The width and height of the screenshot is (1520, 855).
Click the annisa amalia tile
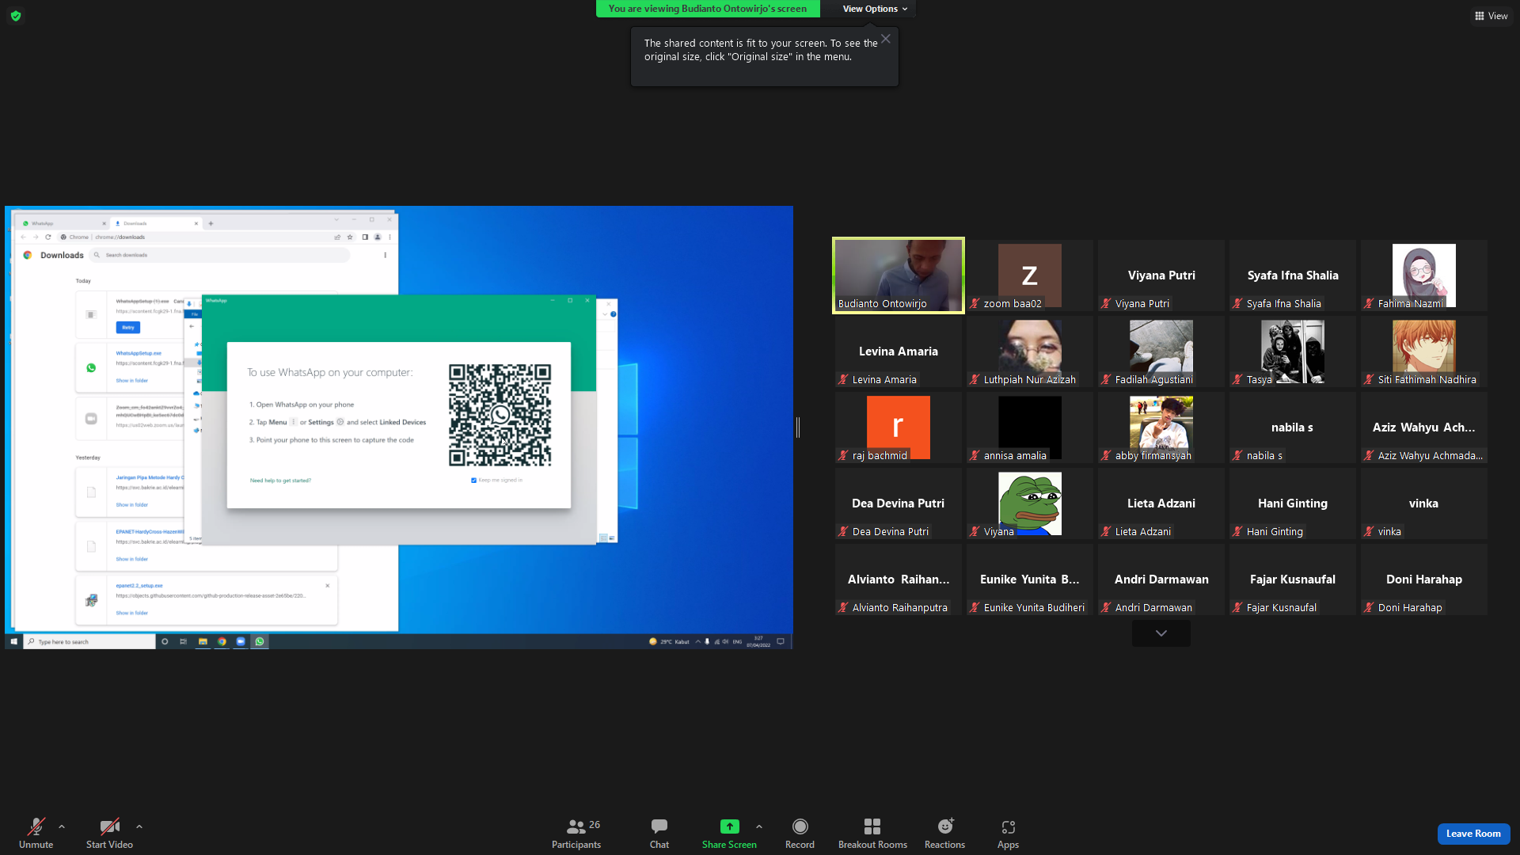(1030, 427)
